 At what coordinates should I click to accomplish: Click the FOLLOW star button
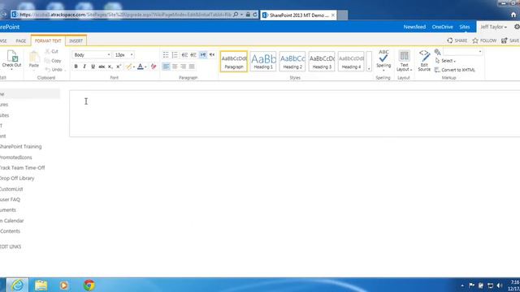(484, 41)
